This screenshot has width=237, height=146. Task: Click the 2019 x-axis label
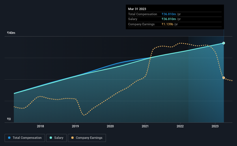click(x=75, y=126)
